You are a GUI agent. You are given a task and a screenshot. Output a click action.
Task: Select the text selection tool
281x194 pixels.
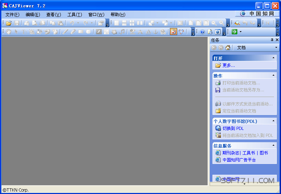pos(24,32)
